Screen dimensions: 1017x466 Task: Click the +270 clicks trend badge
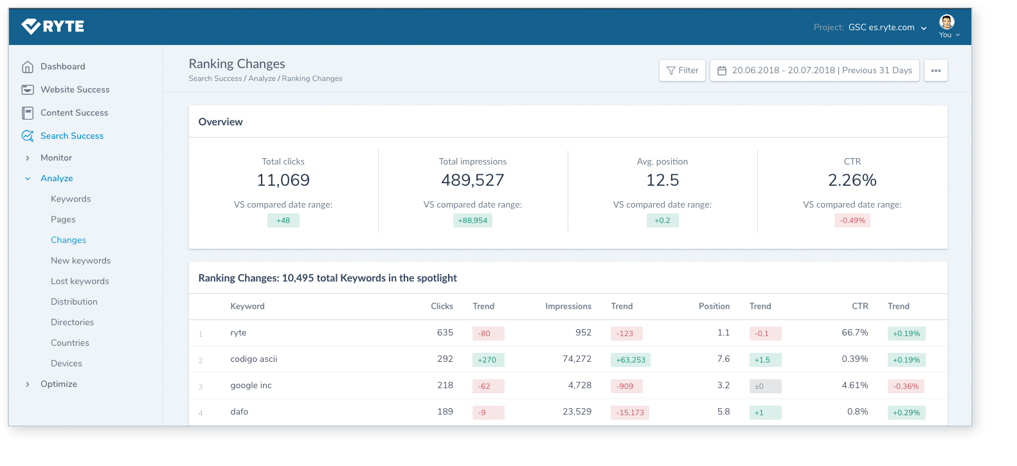click(x=489, y=360)
